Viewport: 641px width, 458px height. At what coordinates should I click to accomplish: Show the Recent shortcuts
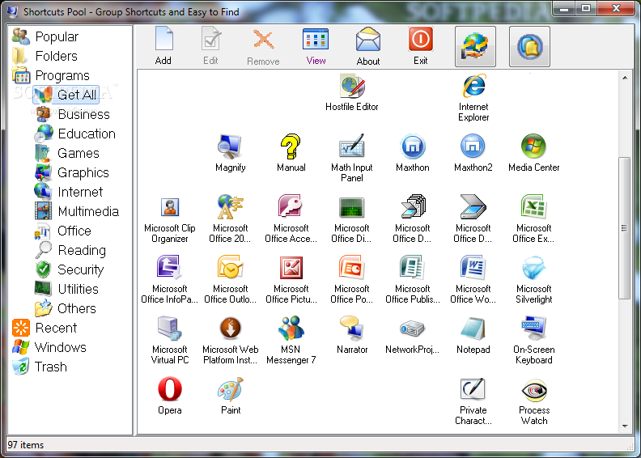click(45, 328)
